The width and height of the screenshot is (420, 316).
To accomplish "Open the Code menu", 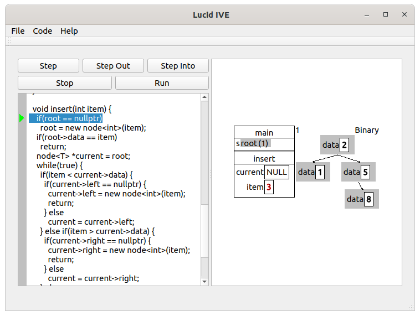I will [42, 31].
